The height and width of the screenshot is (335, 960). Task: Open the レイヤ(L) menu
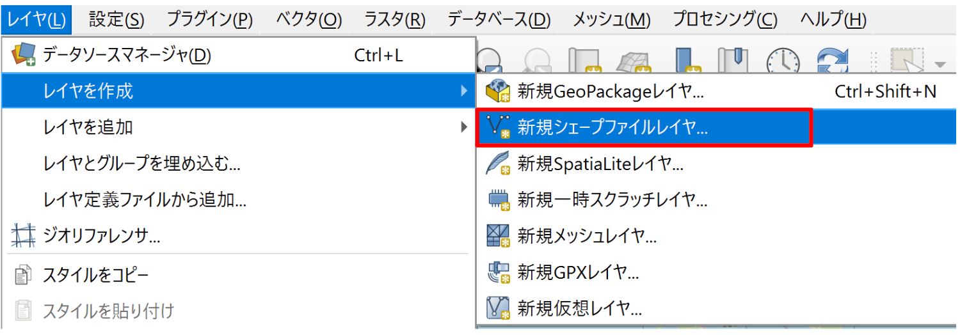[36, 19]
